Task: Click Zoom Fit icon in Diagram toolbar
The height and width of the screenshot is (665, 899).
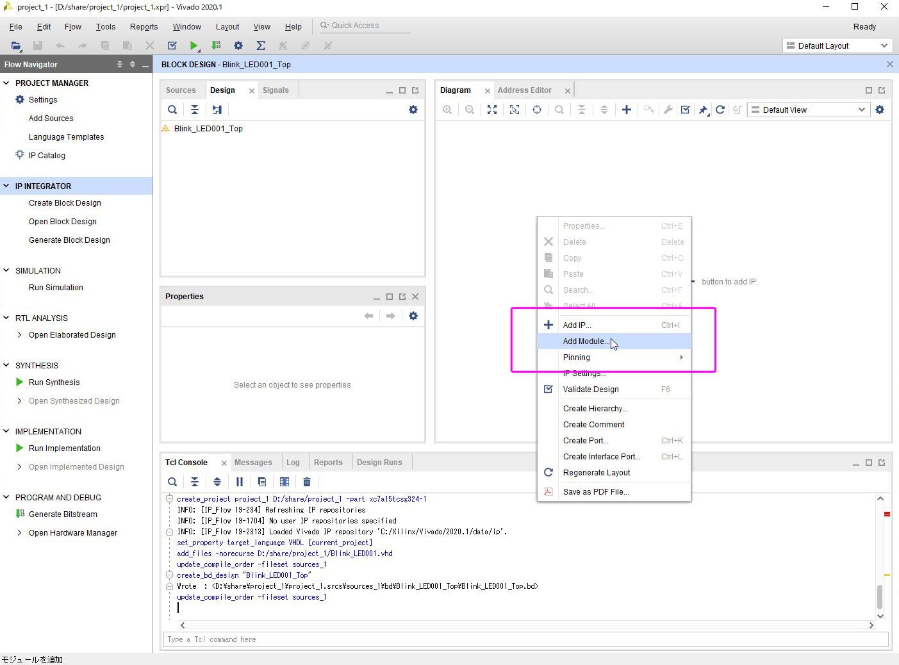Action: click(492, 110)
